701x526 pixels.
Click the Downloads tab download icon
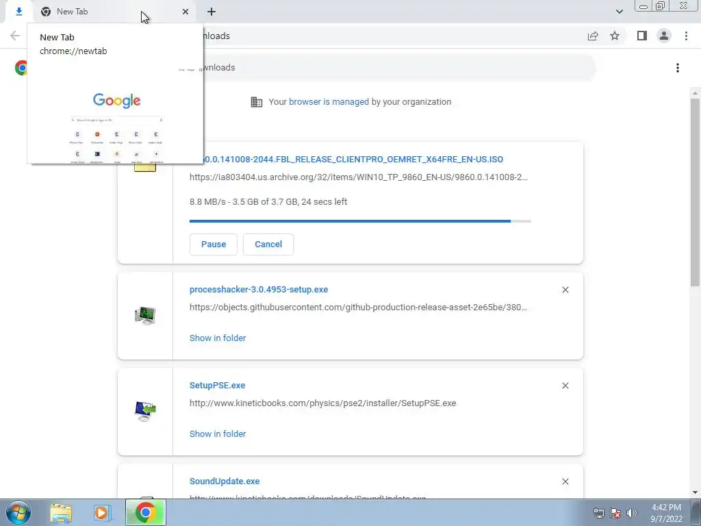(18, 12)
